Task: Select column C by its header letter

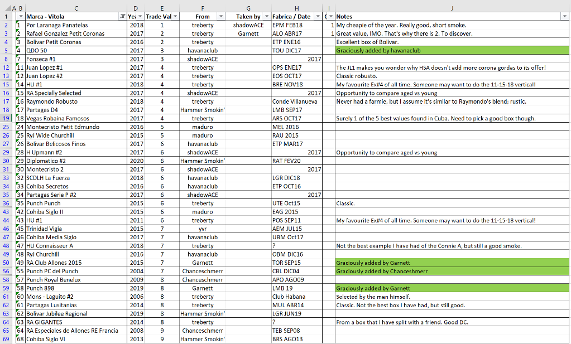Action: 76,8
